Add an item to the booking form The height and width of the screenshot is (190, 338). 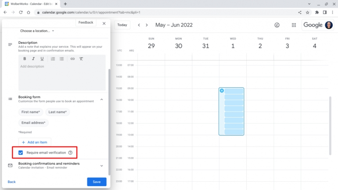click(x=35, y=142)
